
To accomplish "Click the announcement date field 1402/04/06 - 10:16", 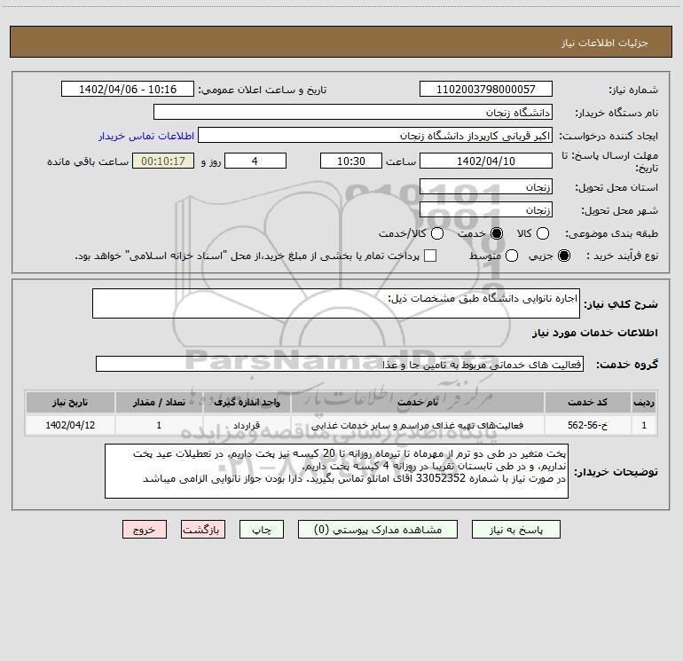I will [x=128, y=89].
